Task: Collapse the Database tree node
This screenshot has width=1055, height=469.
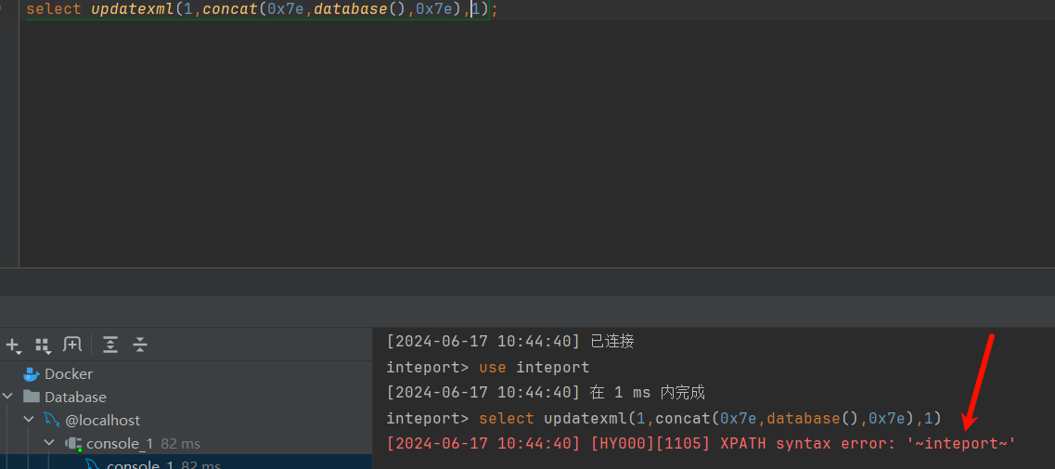Action: pyautogui.click(x=6, y=397)
